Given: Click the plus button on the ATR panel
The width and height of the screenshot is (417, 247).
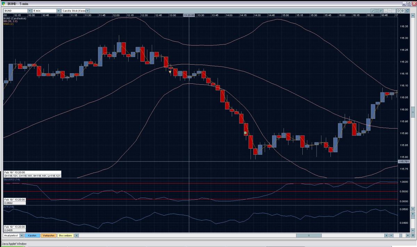Looking at the screenshot, I should [x=413, y=214].
